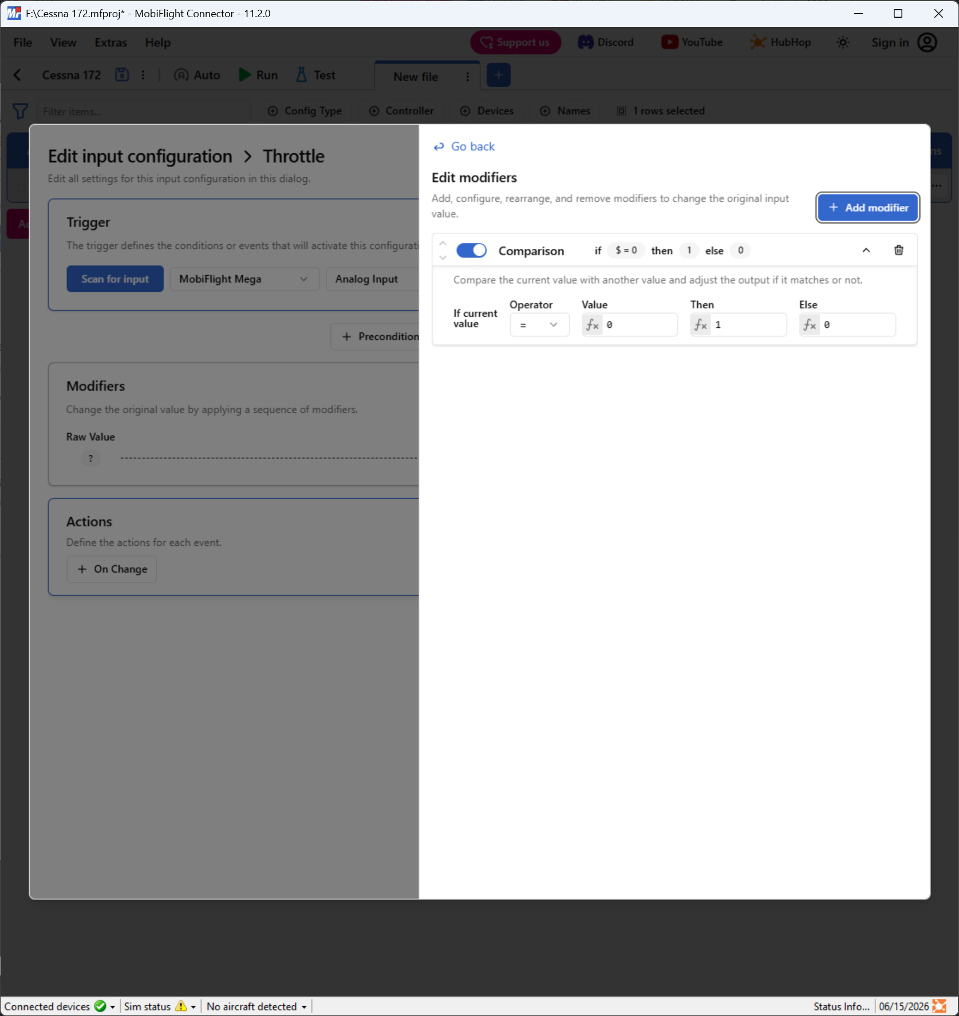Click the Else input field

(x=847, y=325)
